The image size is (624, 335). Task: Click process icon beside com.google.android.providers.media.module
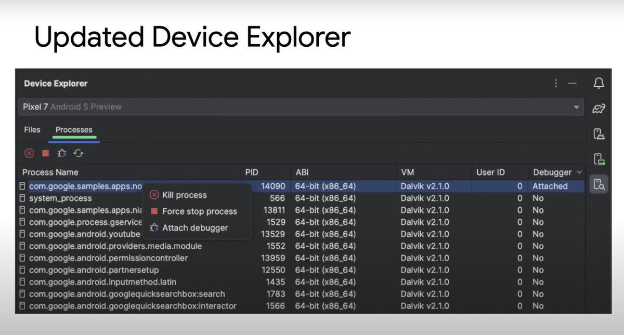22,246
